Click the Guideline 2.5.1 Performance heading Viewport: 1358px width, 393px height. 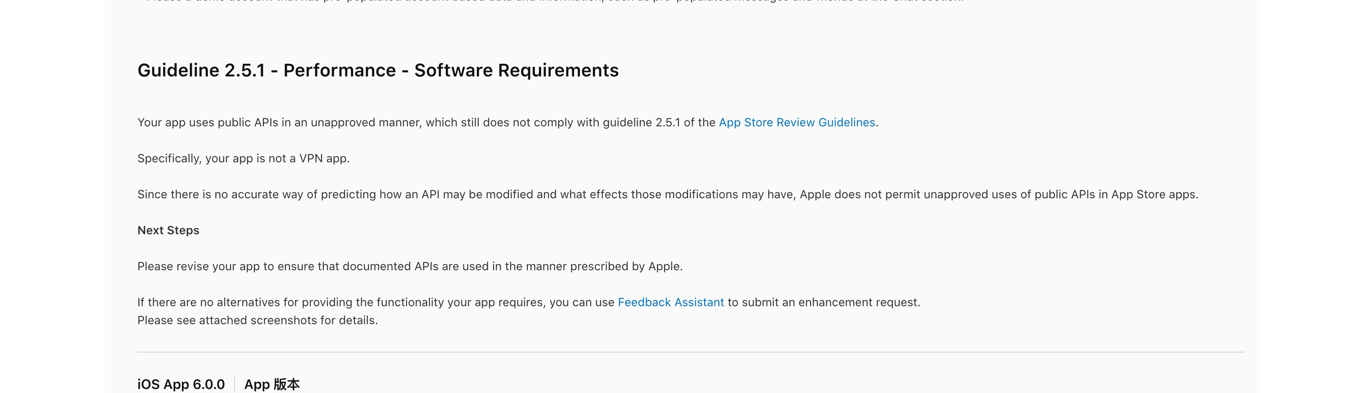[x=377, y=70]
